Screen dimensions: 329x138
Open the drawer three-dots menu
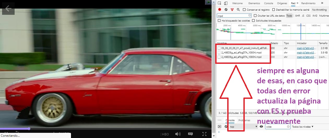click(220, 120)
